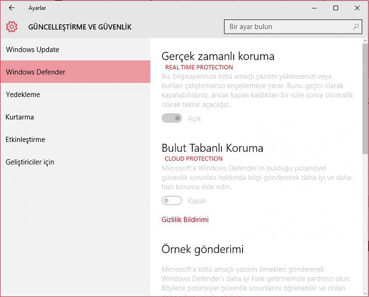Click the 'Açık' toggle label
Image resolution: width=369 pixels, height=297 pixels.
click(194, 118)
